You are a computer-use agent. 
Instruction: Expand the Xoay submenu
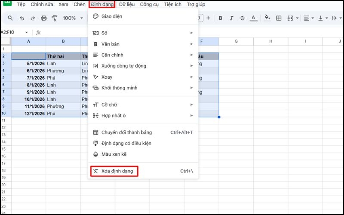[143, 77]
